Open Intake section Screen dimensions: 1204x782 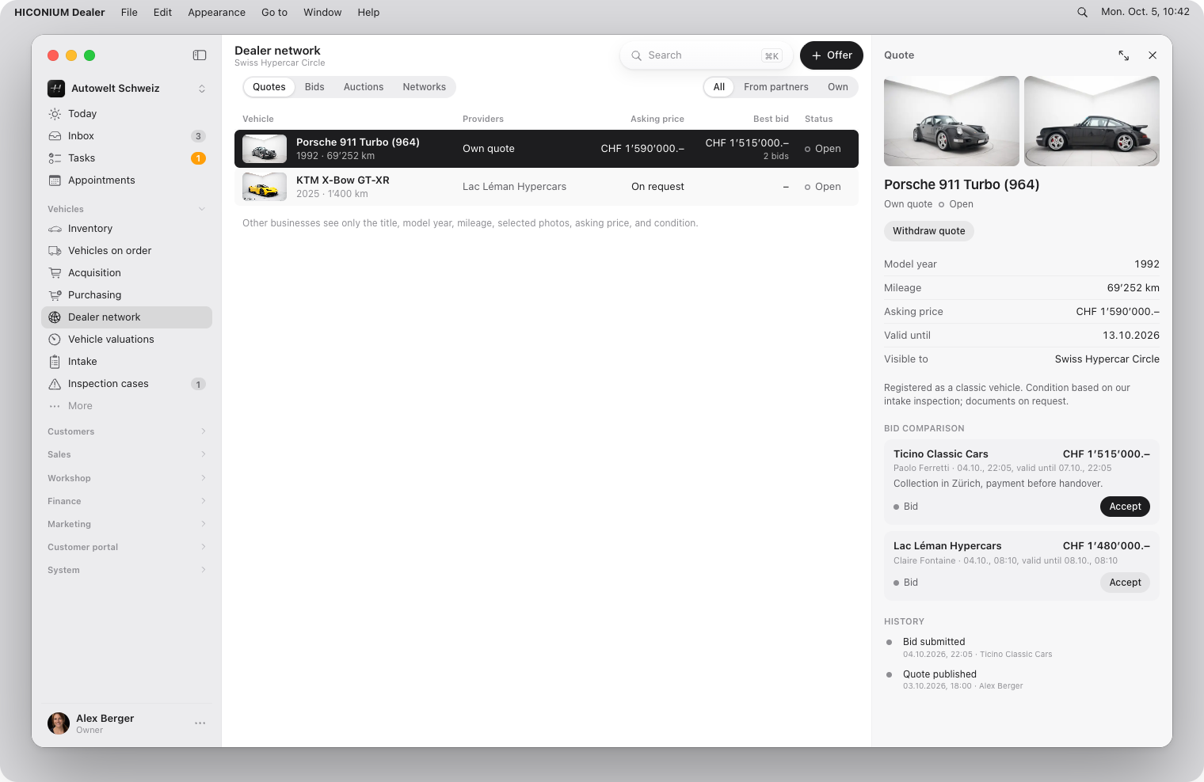tap(127, 362)
